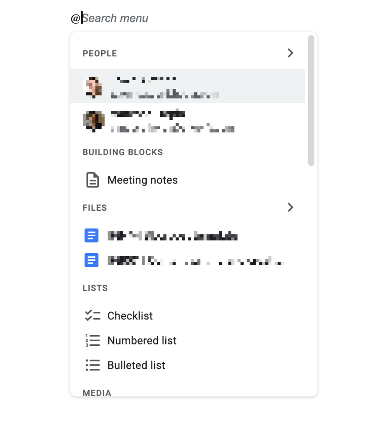
Task: Click the MEDIA section header
Action: 97,393
